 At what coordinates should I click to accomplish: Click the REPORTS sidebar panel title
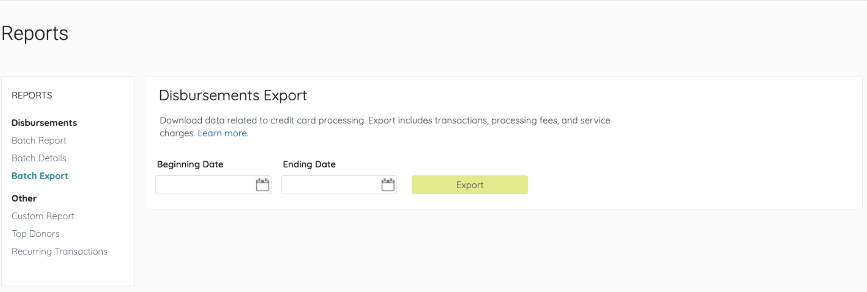[x=32, y=95]
